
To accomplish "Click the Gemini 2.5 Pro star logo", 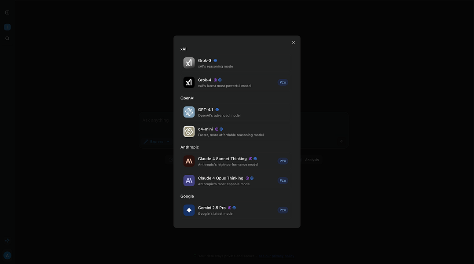I will 189,210.
